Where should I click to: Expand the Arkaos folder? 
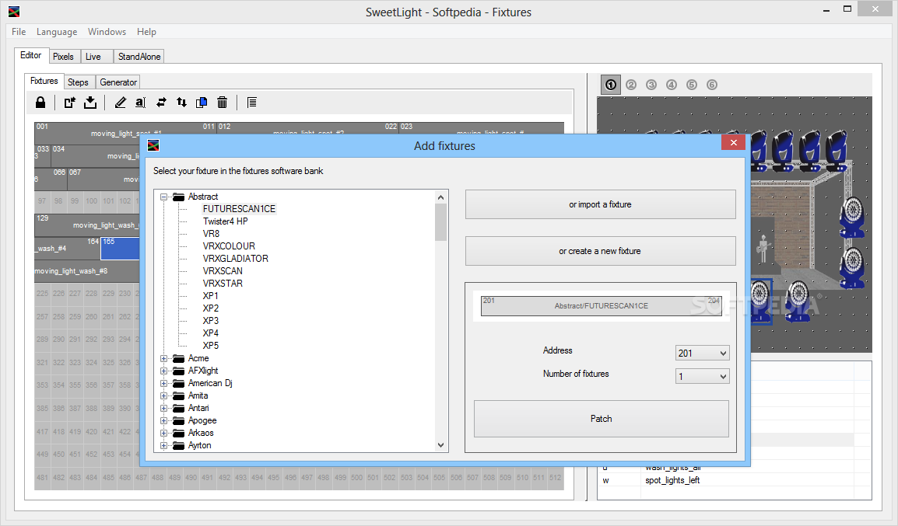click(163, 434)
